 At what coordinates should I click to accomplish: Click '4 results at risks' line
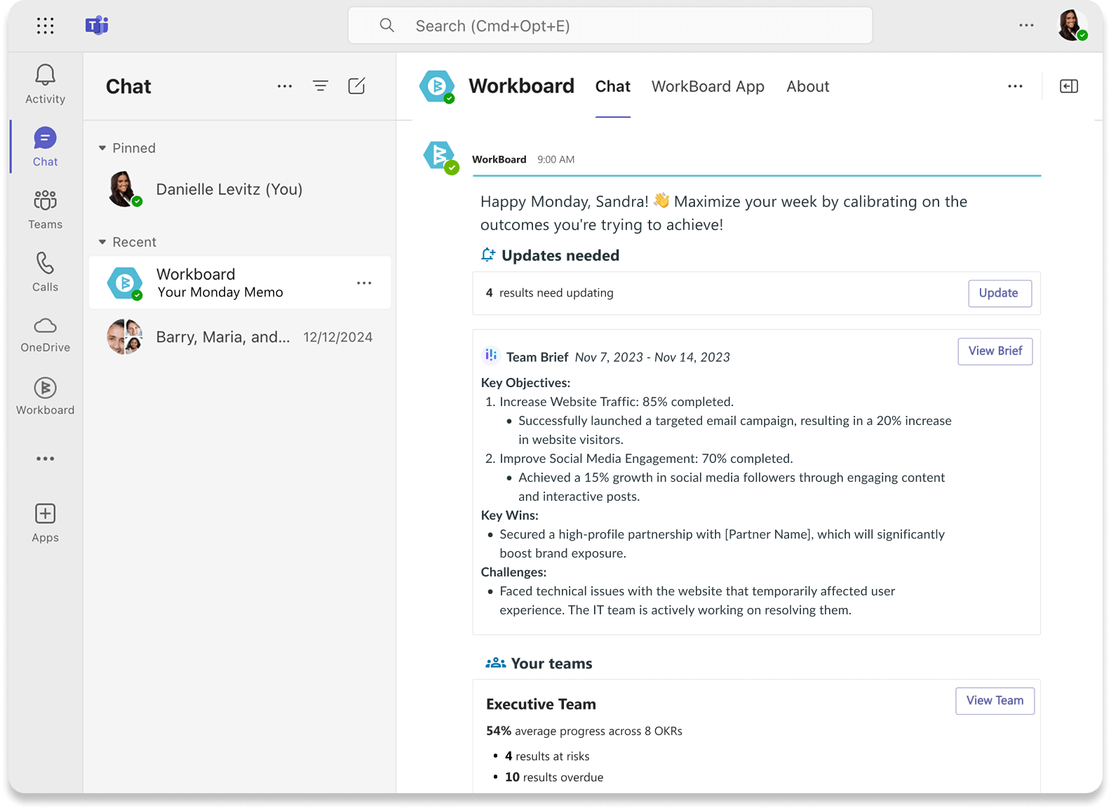tap(547, 756)
